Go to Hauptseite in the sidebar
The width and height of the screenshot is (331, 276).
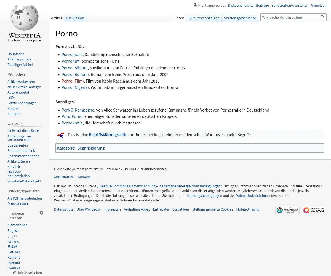coord(16,54)
